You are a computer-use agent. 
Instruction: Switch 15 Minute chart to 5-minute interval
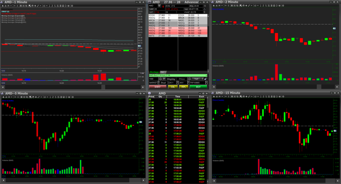click(x=266, y=97)
